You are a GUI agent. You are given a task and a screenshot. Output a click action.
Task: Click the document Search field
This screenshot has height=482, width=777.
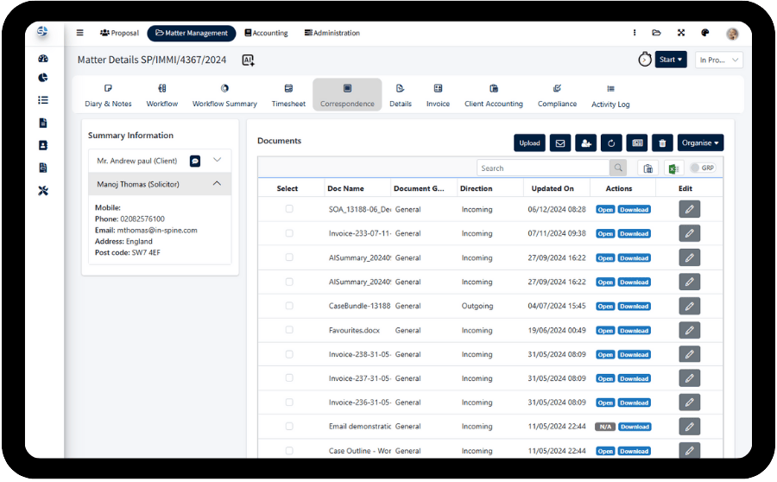pos(543,168)
